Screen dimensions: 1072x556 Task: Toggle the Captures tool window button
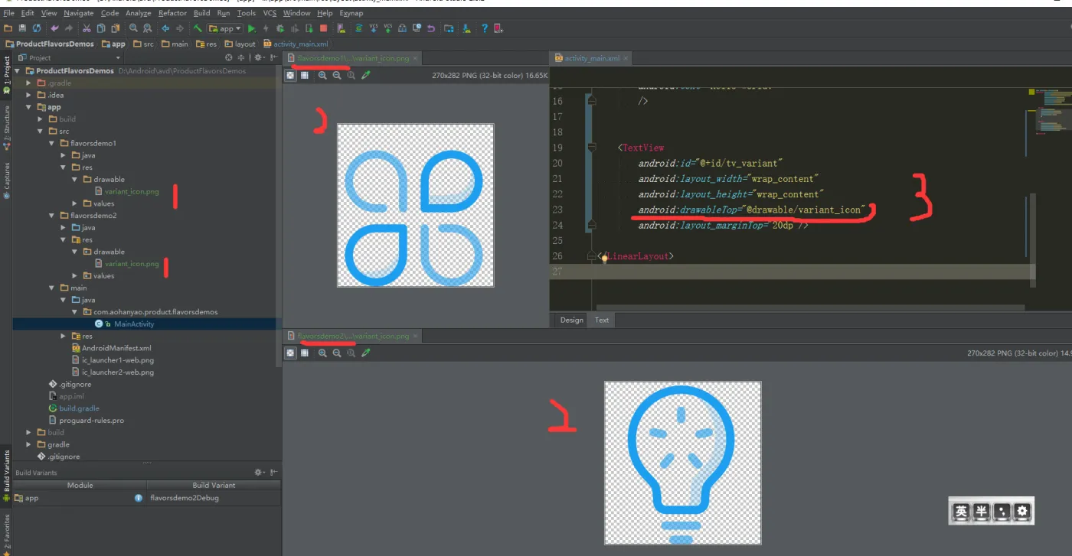pos(6,180)
